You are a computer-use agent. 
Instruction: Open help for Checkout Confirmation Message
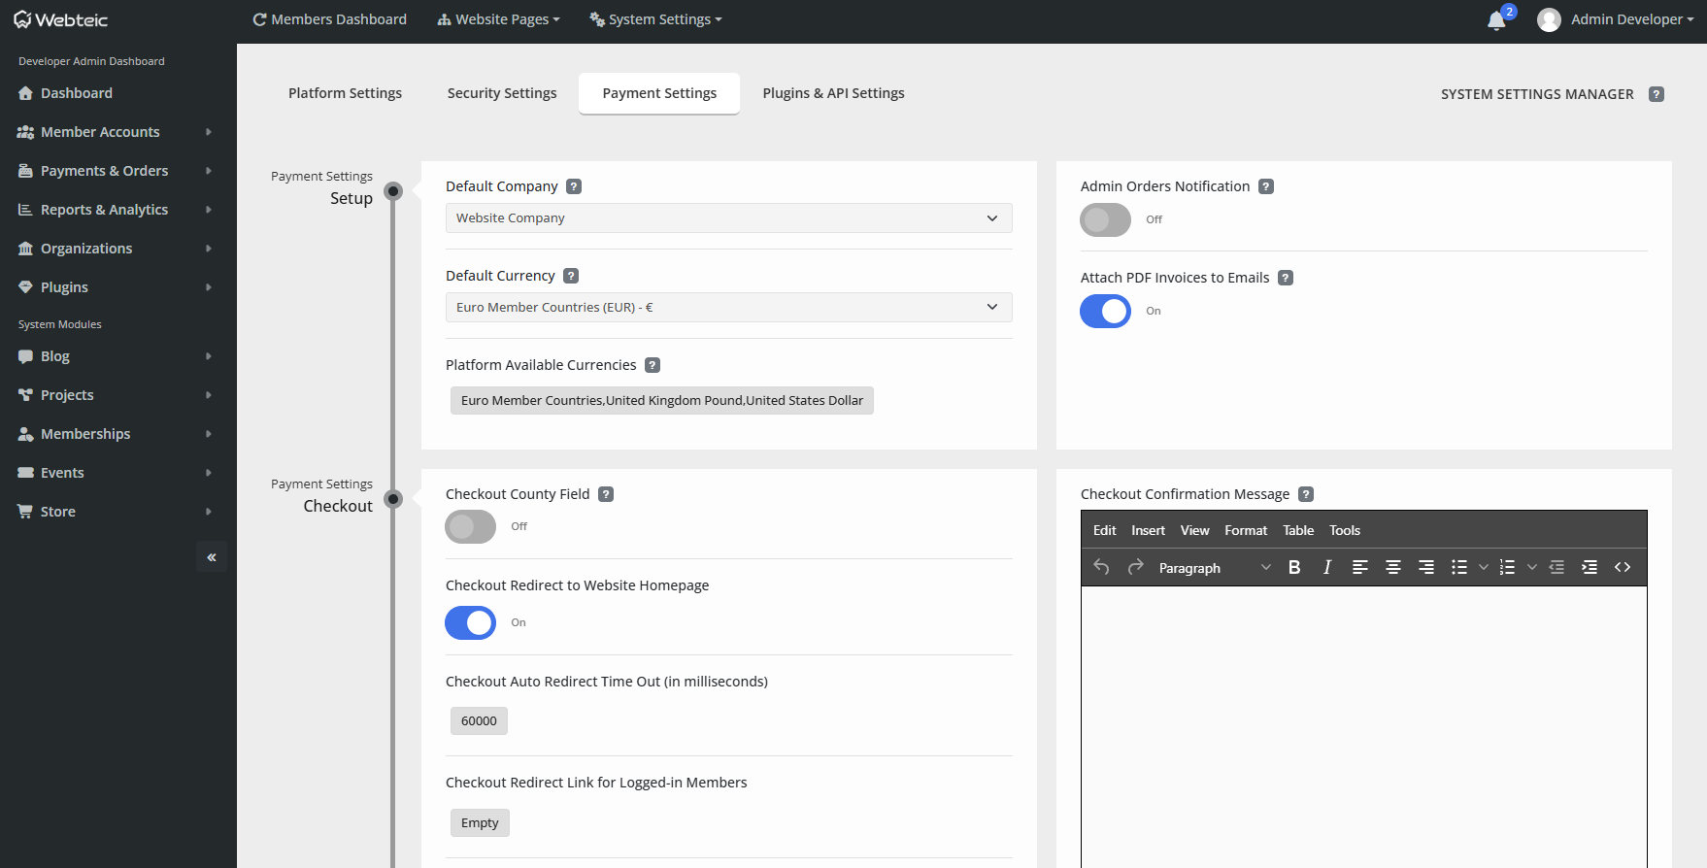[1306, 494]
